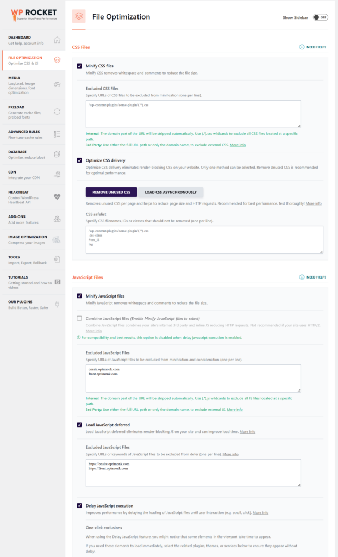Viewport: 338px width, 557px height.
Task: Select the LOAD CSS ASYNCHRONOUSLY button
Action: pos(171,192)
